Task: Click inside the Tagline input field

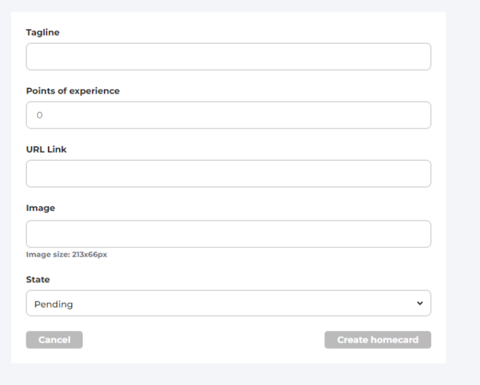Action: pos(228,56)
